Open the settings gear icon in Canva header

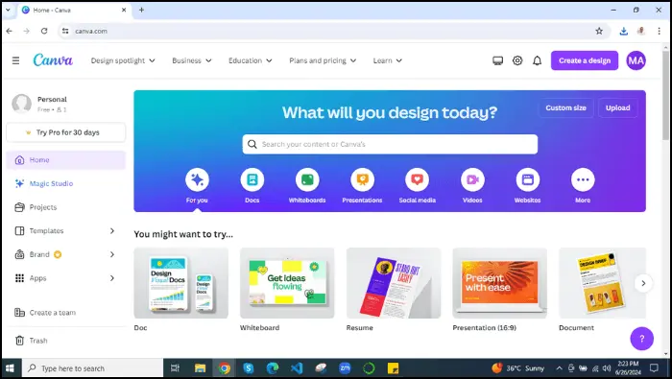click(517, 60)
